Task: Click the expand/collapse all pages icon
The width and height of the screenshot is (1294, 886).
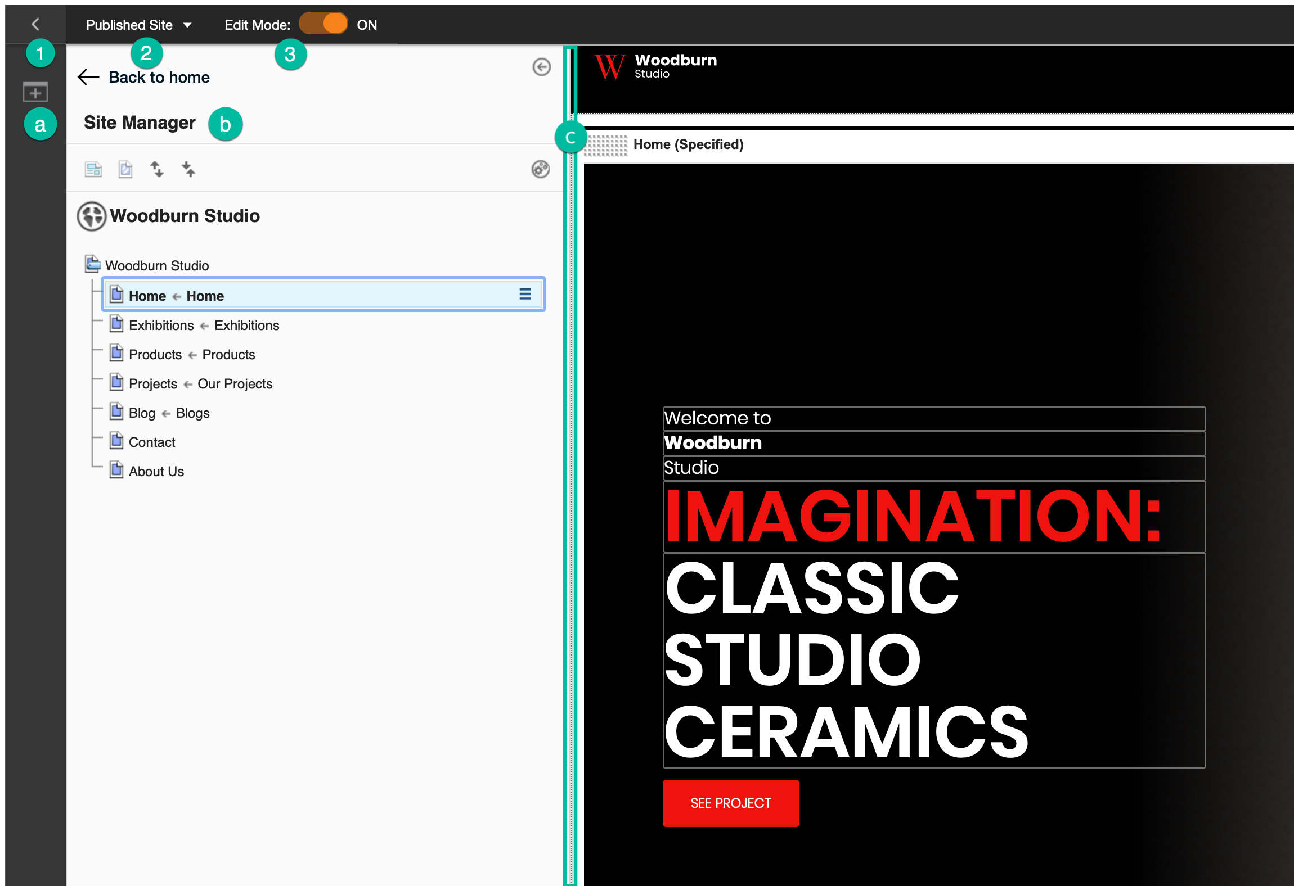Action: [x=158, y=169]
